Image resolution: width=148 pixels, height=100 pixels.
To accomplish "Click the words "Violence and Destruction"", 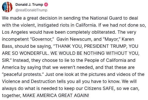I will [x=30, y=81].
